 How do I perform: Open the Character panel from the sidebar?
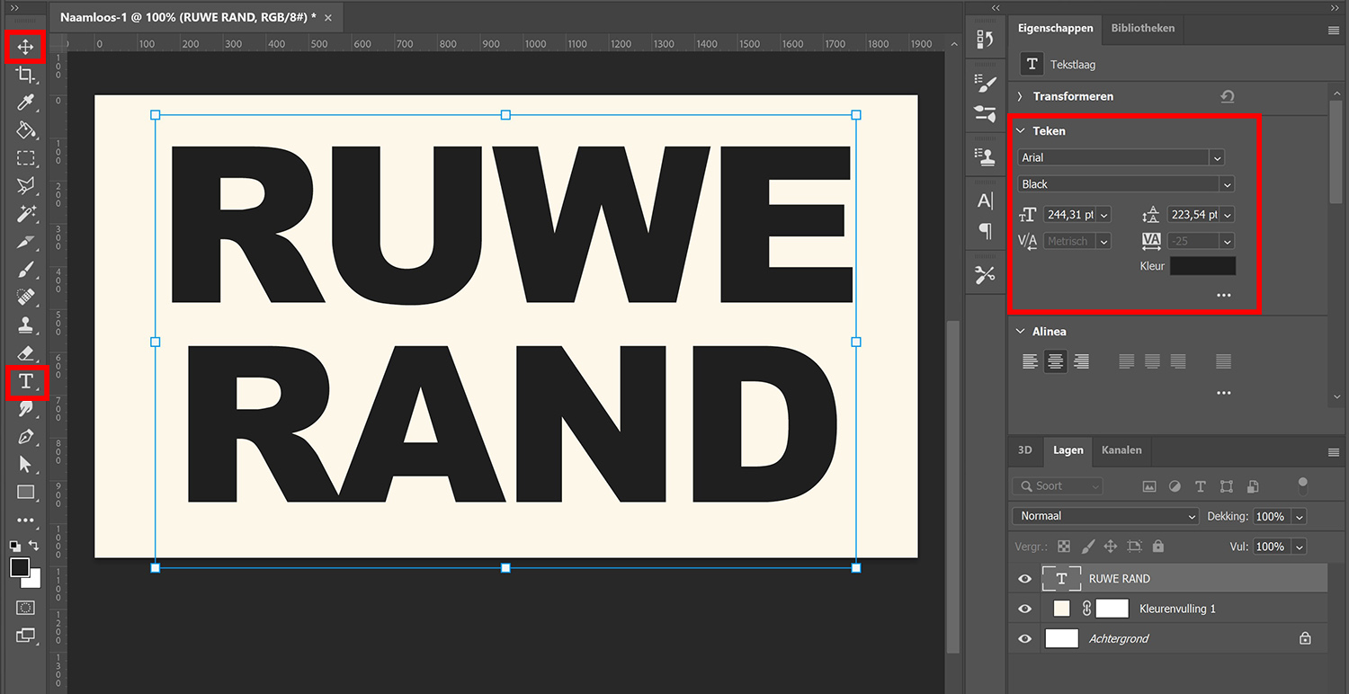pos(986,201)
